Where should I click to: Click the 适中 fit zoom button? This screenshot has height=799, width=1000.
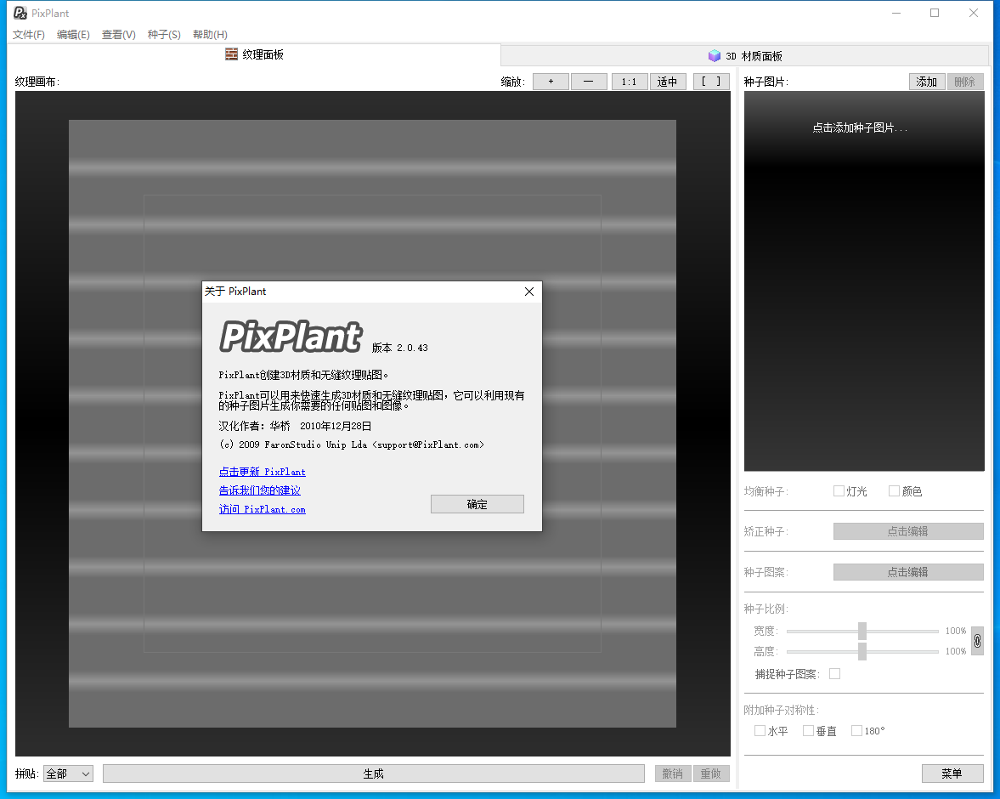pyautogui.click(x=668, y=82)
